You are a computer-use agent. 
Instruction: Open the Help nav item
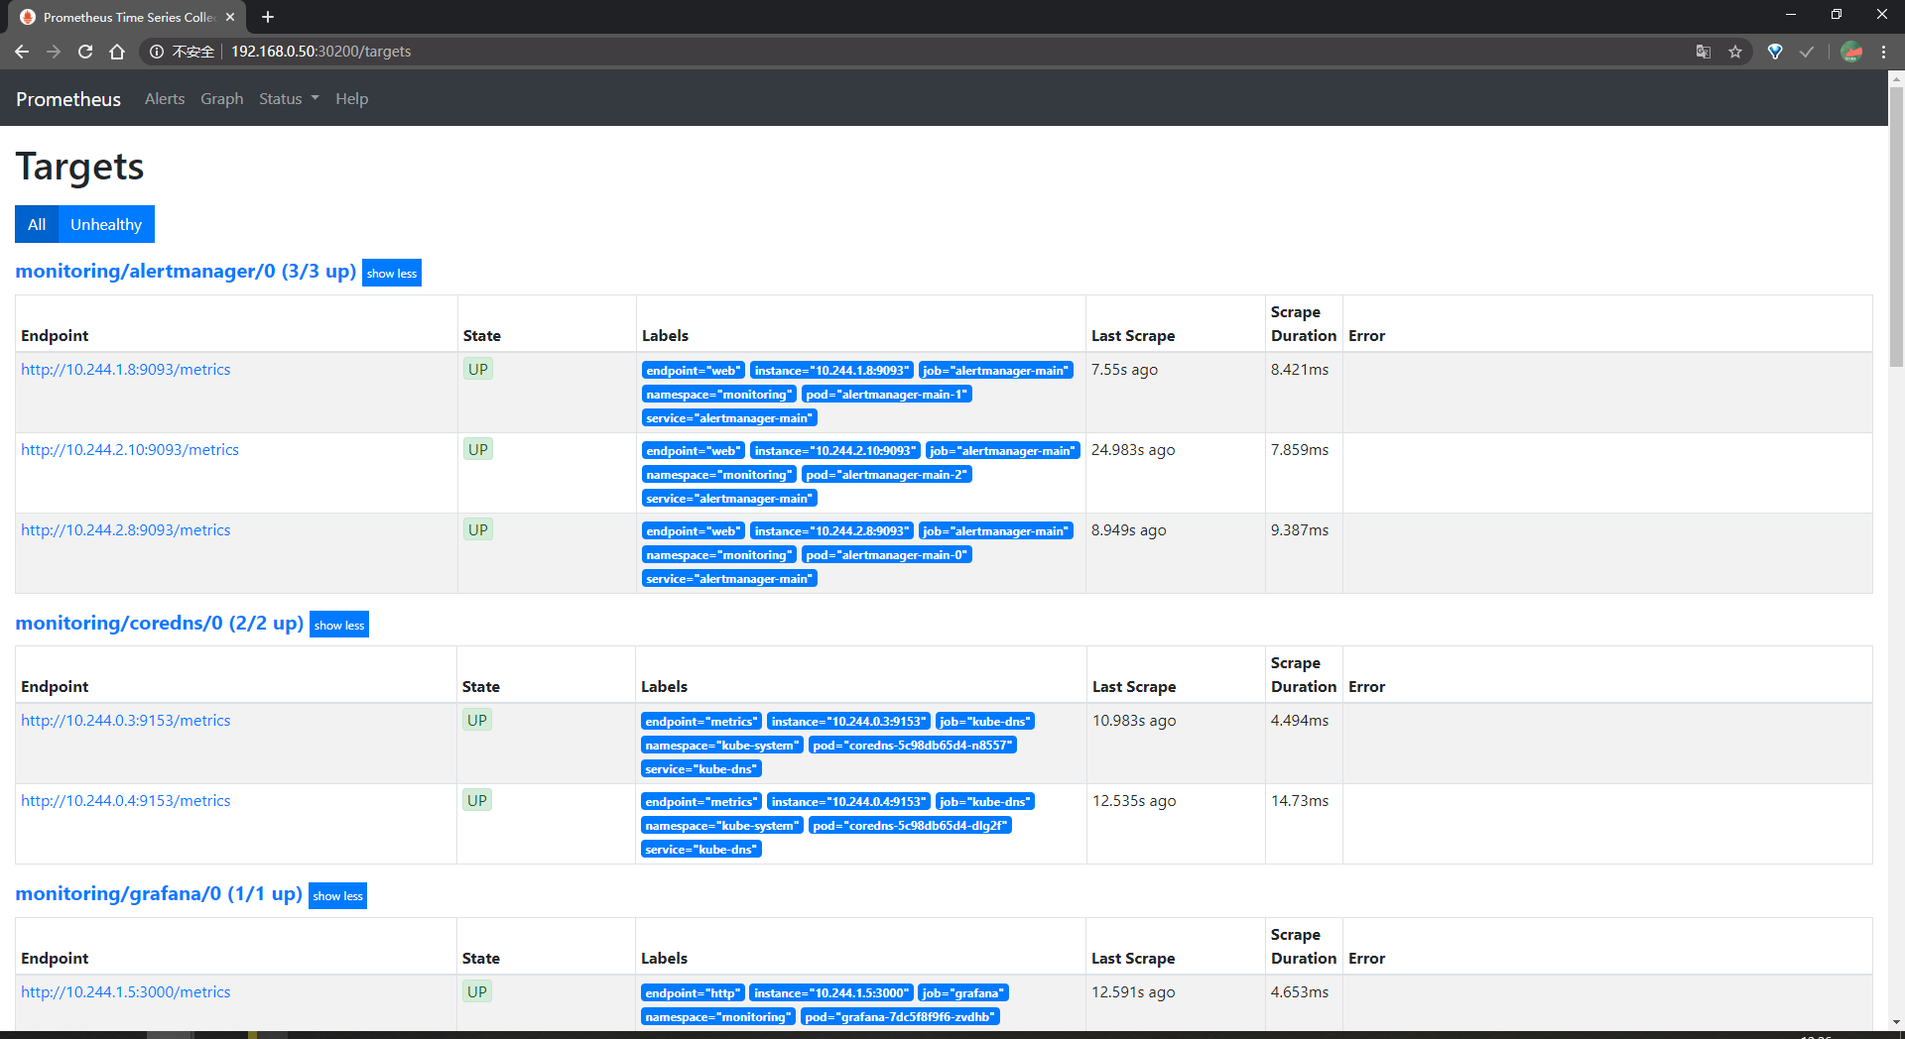(351, 99)
